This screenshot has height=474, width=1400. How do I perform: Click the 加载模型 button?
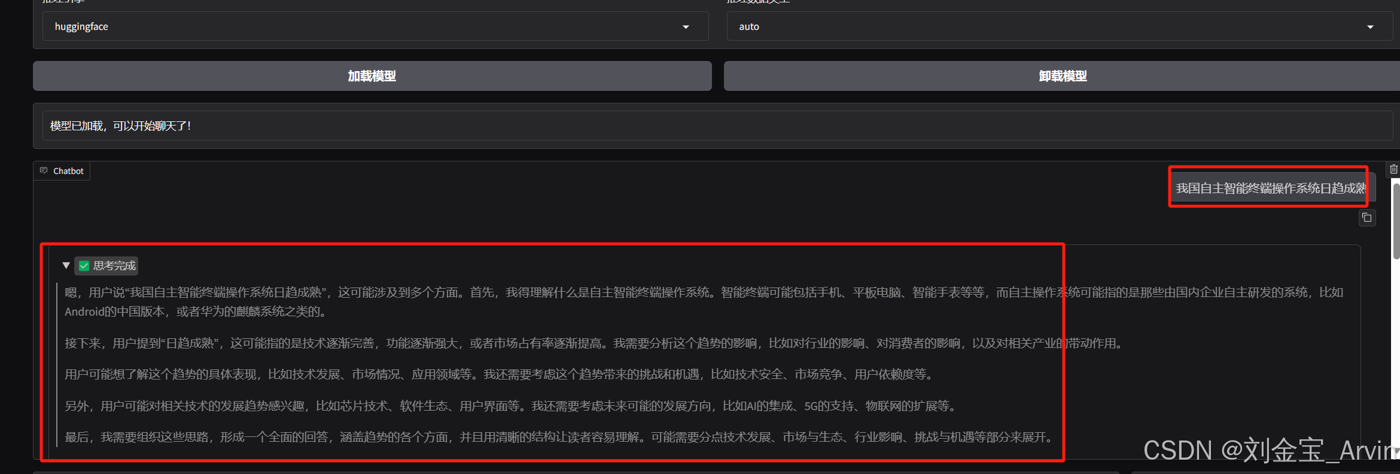tap(372, 76)
